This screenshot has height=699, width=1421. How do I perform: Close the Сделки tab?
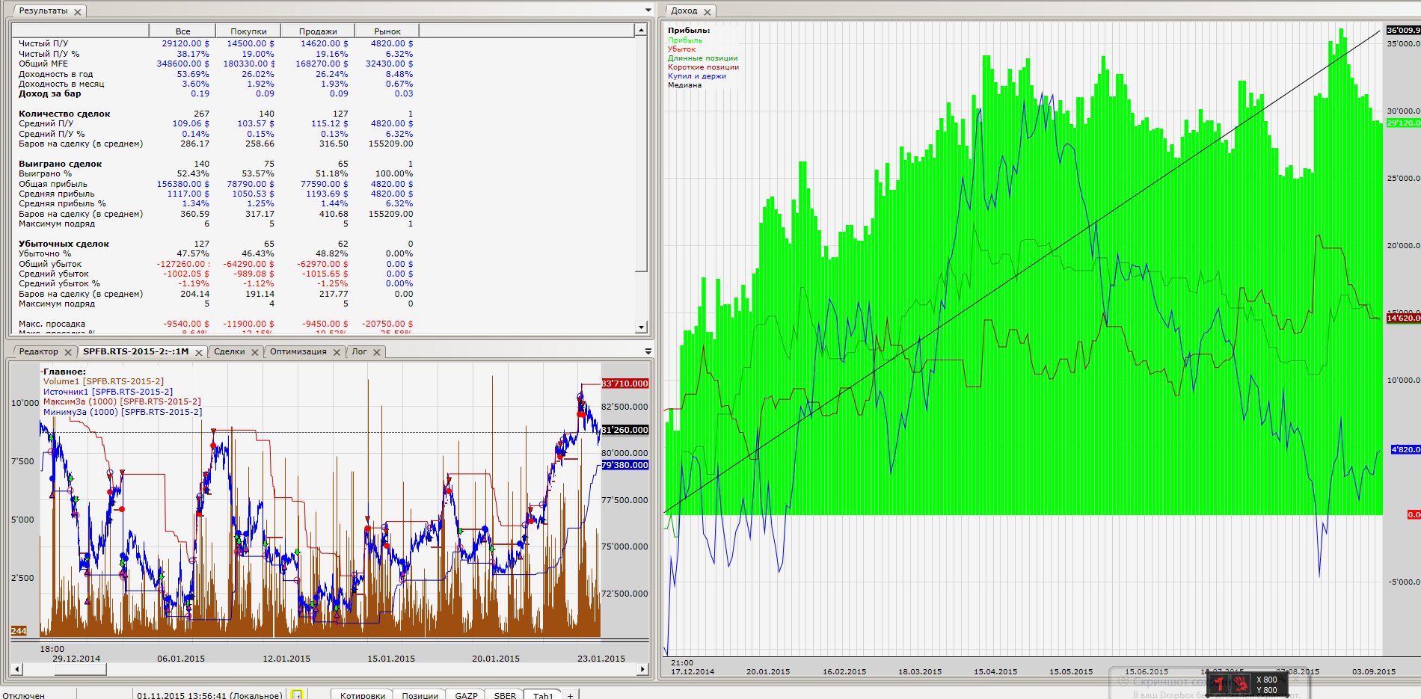pos(255,352)
